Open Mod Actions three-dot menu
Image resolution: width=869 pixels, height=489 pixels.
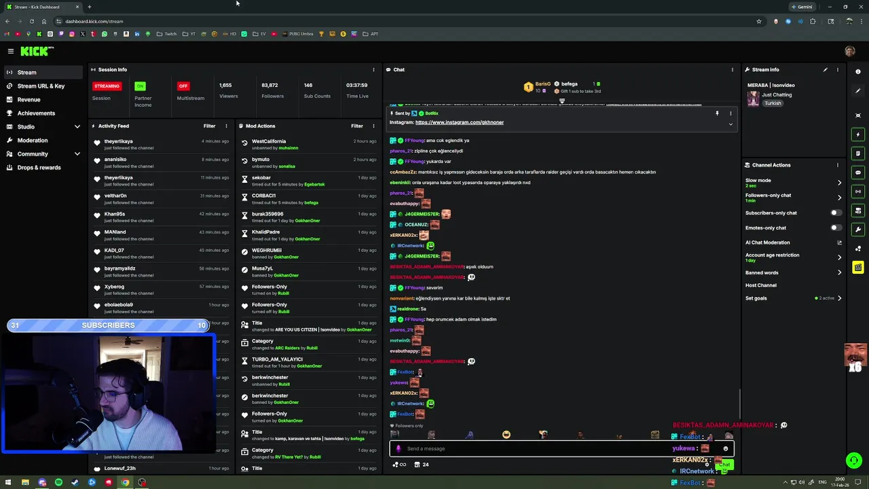point(373,126)
